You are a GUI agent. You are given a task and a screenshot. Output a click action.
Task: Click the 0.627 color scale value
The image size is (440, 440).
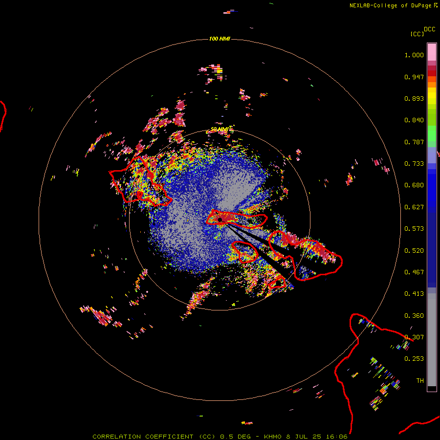pos(414,207)
